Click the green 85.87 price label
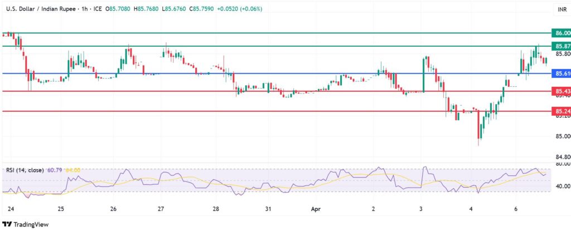The height and width of the screenshot is (230, 571). tap(560, 46)
